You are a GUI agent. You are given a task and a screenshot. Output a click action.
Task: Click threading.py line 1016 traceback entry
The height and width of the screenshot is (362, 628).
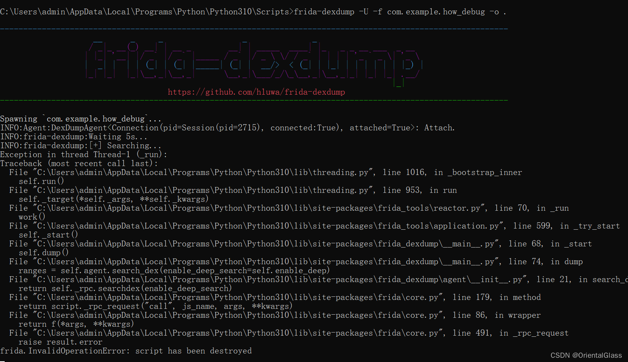click(x=266, y=172)
